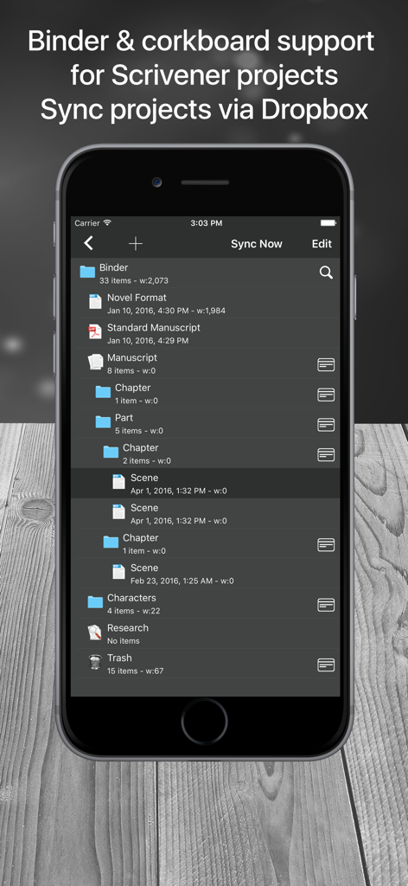Open corkboard for Characters row

click(326, 605)
